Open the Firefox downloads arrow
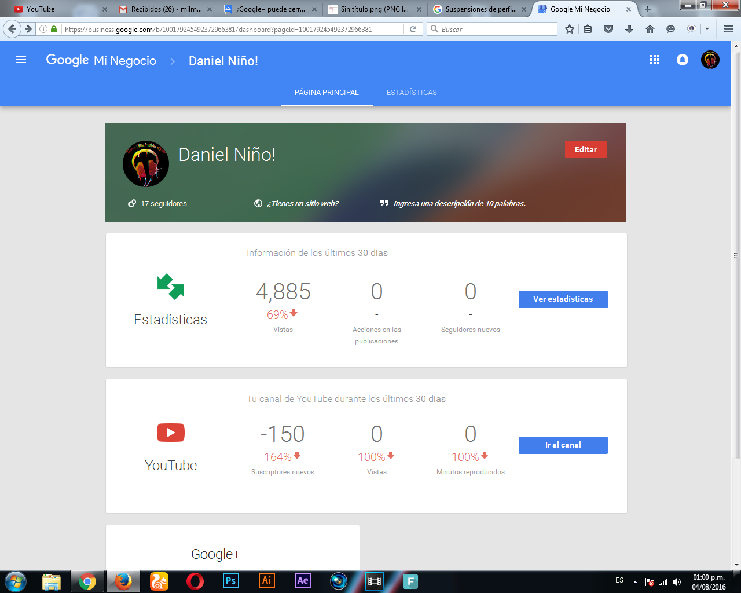Image resolution: width=741 pixels, height=593 pixels. coord(629,29)
